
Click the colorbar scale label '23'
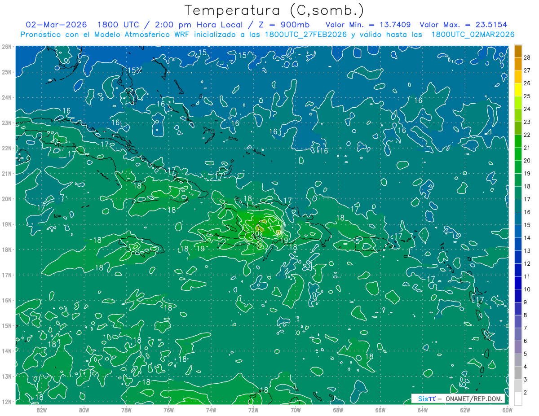pos(527,122)
